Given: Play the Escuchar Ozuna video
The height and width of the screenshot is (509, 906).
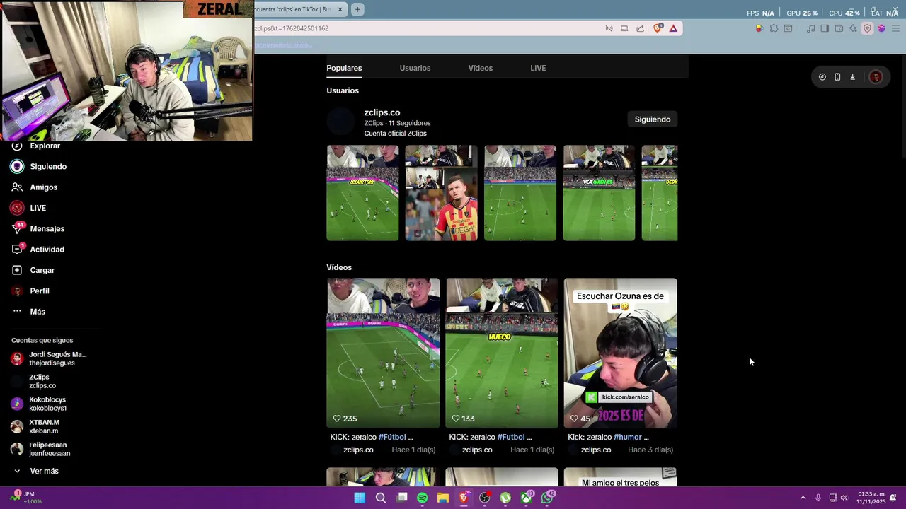Looking at the screenshot, I should point(621,353).
